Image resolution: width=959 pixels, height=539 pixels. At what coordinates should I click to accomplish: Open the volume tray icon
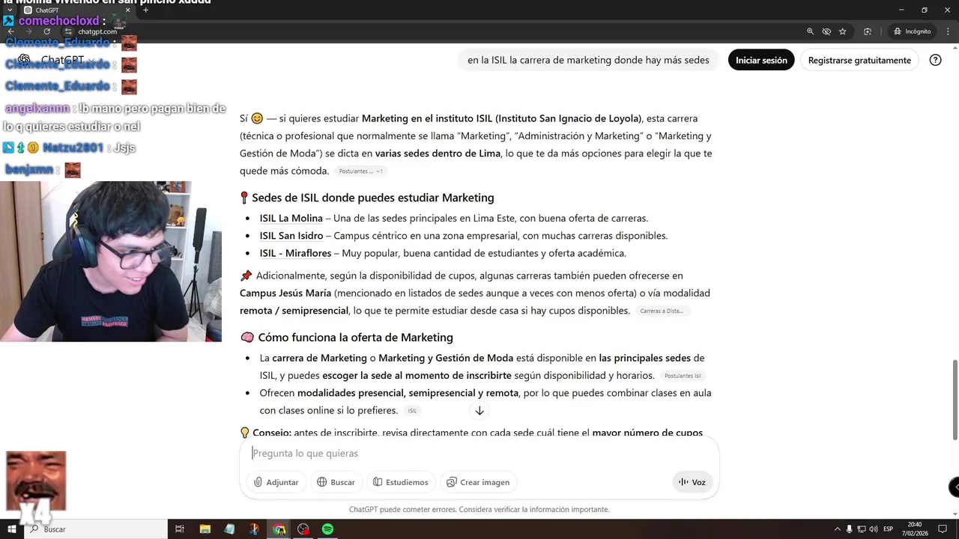(874, 529)
